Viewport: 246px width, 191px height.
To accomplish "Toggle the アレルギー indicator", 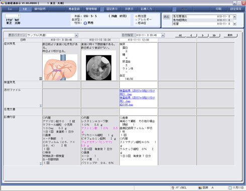I will pyautogui.click(x=136, y=20).
